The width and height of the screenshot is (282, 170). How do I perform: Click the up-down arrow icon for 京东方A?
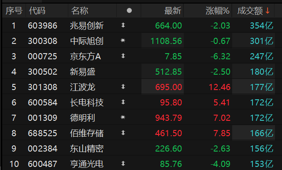[123, 56]
